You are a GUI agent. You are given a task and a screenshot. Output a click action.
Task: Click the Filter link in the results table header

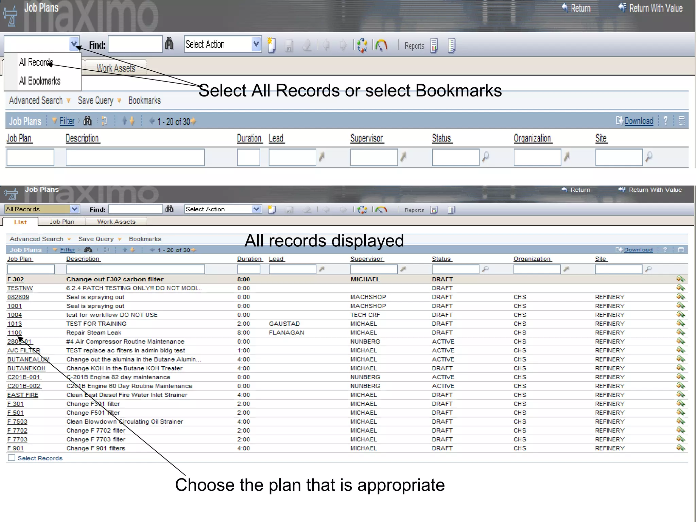point(67,250)
